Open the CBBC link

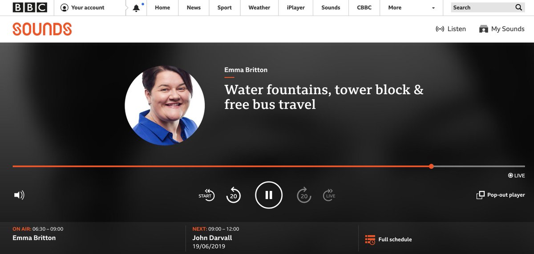tap(364, 8)
